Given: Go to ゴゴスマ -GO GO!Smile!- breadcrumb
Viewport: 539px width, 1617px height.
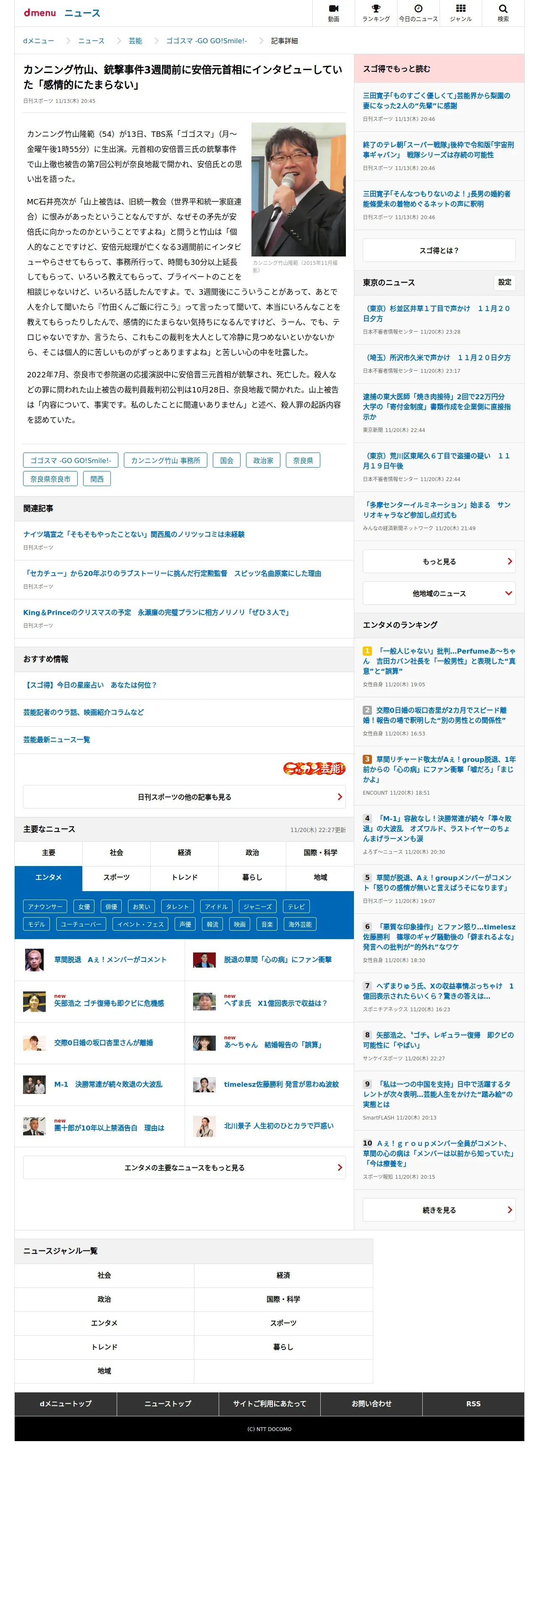Looking at the screenshot, I should (207, 41).
